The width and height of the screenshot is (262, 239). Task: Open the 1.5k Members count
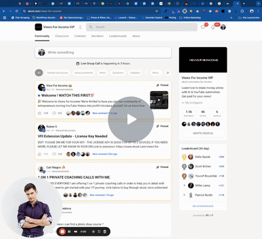click(189, 114)
